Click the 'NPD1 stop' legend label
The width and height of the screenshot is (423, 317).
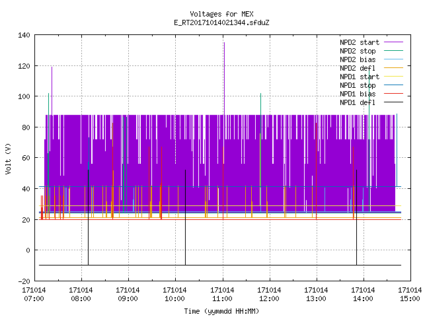click(x=358, y=85)
